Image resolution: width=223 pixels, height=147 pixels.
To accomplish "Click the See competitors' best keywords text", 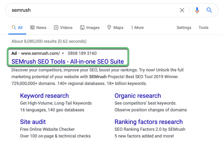I will tap(145, 103).
